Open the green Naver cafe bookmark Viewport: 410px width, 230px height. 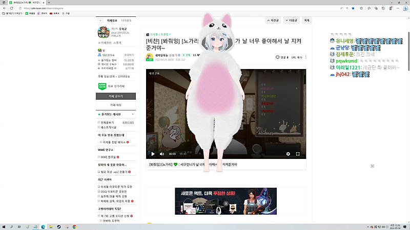pos(30,13)
